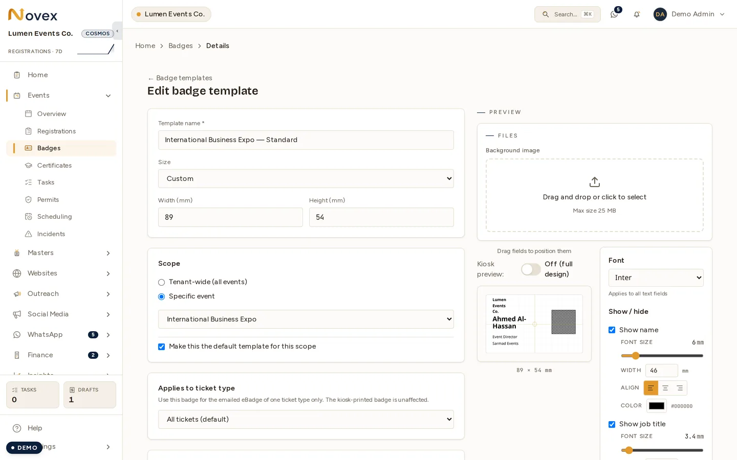This screenshot has width=737, height=460.
Task: Click the Websites globe icon
Action: click(17, 273)
